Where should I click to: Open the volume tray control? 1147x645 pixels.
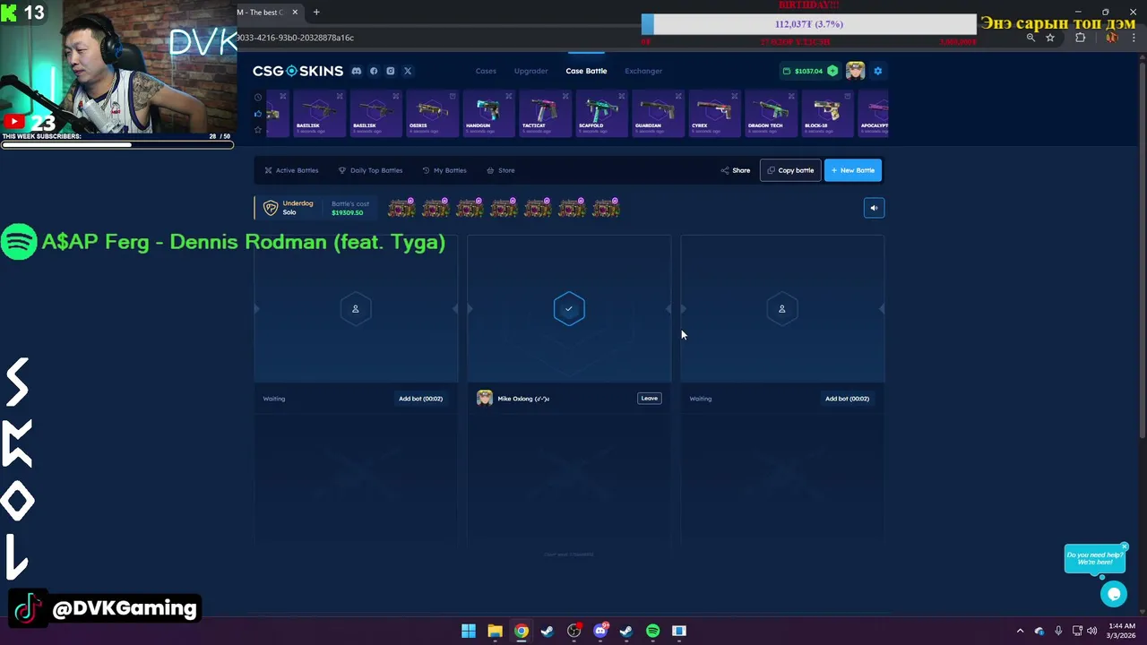tap(1091, 631)
